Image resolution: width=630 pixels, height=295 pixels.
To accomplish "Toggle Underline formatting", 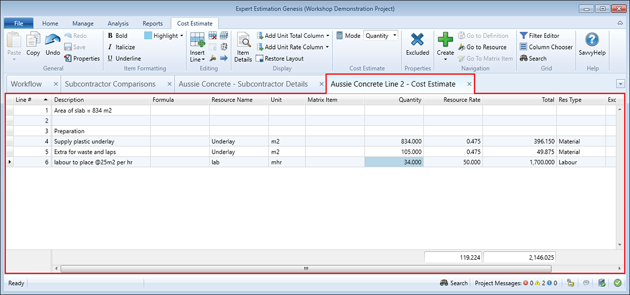I will (124, 58).
